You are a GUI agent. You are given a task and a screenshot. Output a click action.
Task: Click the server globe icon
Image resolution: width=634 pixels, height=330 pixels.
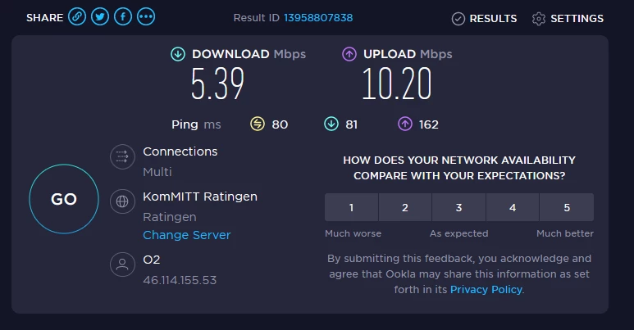point(122,201)
